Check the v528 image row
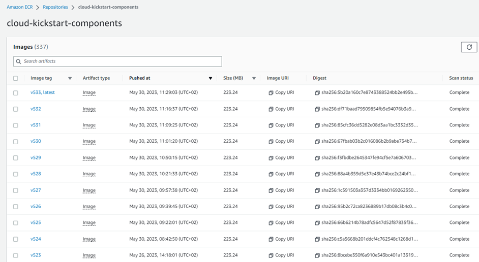Screen dimensions: 479x262 pyautogui.click(x=16, y=174)
